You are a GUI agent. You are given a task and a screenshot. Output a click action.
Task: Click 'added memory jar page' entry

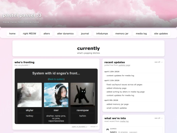118,104
